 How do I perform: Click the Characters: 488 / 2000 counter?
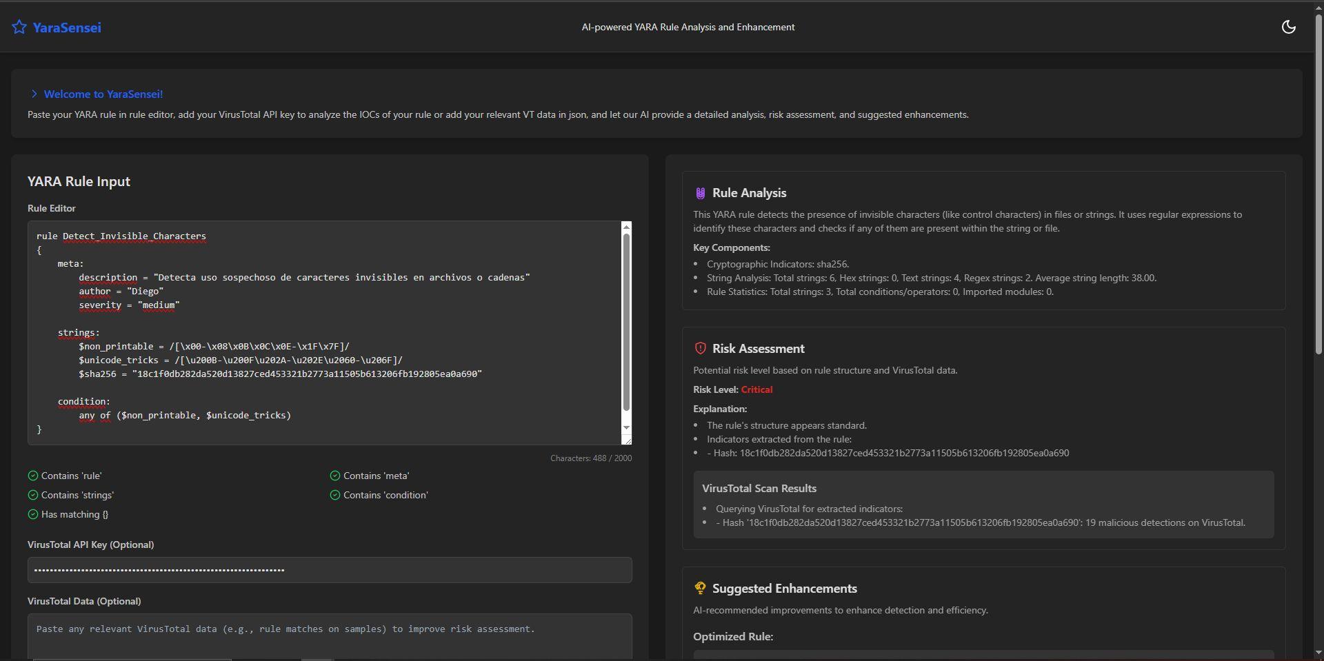(591, 458)
